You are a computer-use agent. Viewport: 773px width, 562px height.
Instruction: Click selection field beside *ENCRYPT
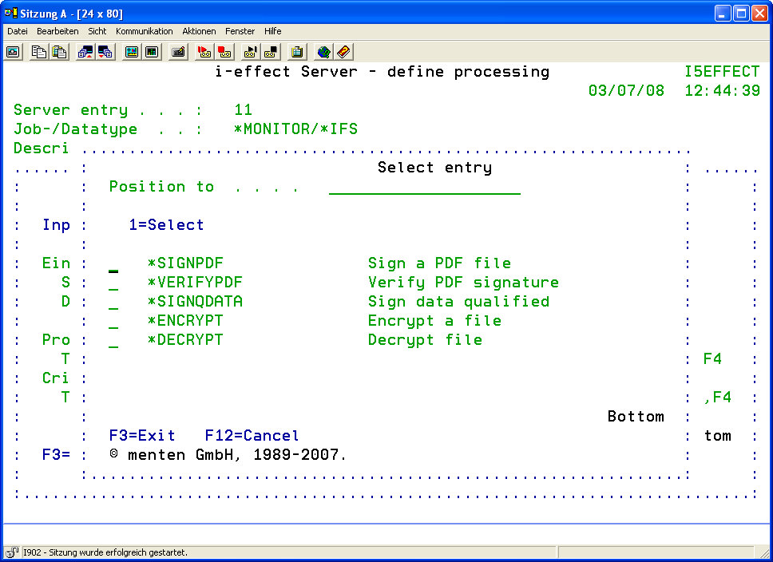coord(113,322)
